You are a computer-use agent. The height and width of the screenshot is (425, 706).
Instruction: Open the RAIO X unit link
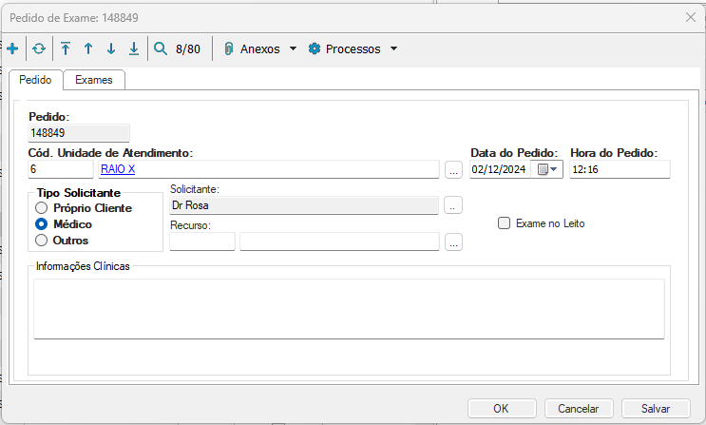[118, 169]
